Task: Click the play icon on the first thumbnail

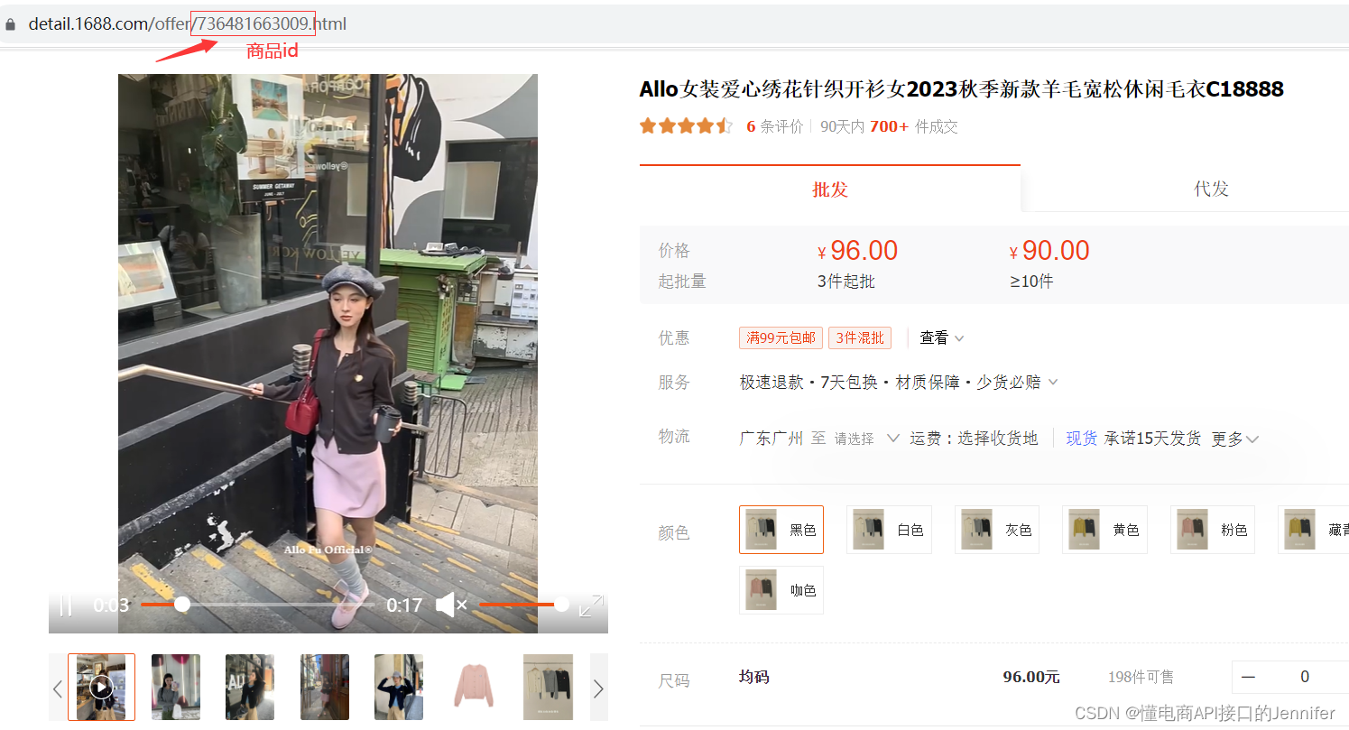Action: click(x=101, y=687)
